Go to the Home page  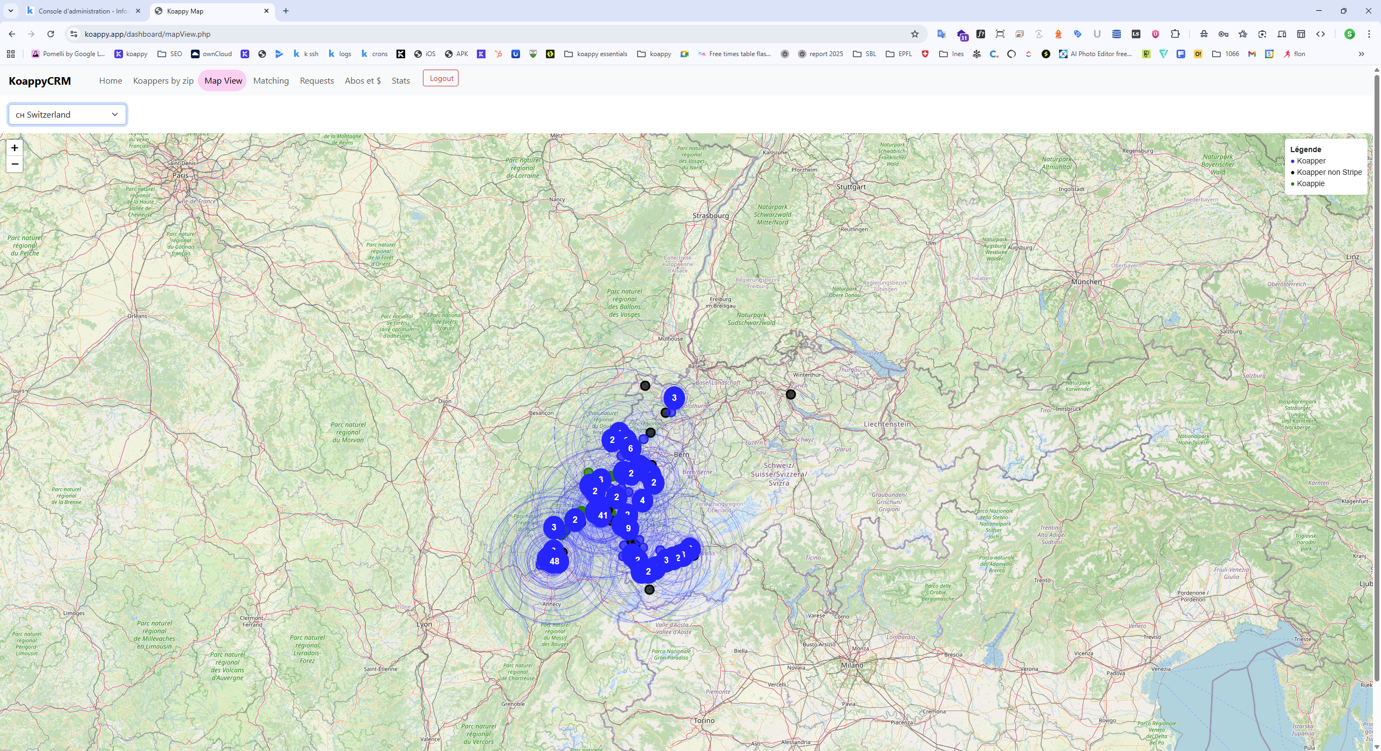tap(111, 81)
